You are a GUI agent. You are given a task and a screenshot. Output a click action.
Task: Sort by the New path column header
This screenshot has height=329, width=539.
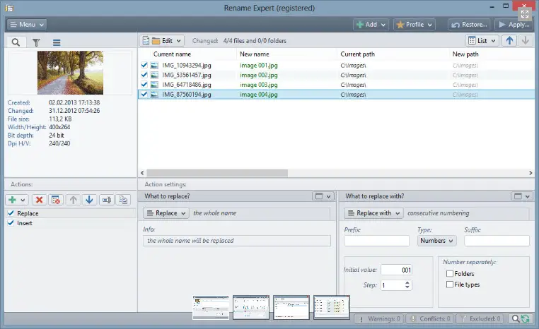click(465, 54)
